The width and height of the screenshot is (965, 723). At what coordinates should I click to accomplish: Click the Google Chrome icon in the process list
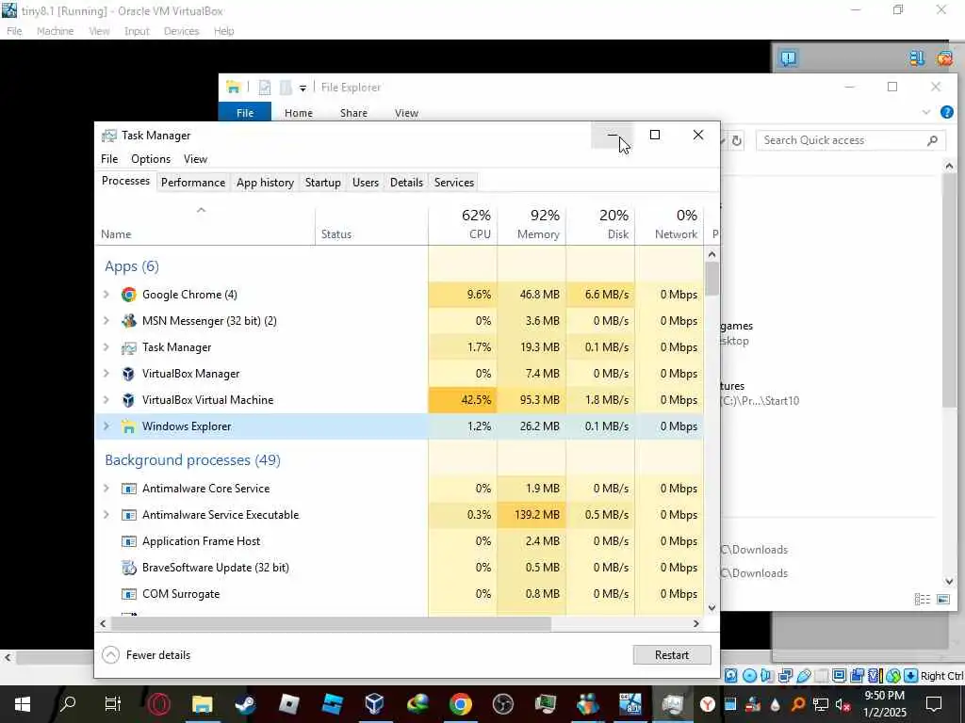pos(128,295)
